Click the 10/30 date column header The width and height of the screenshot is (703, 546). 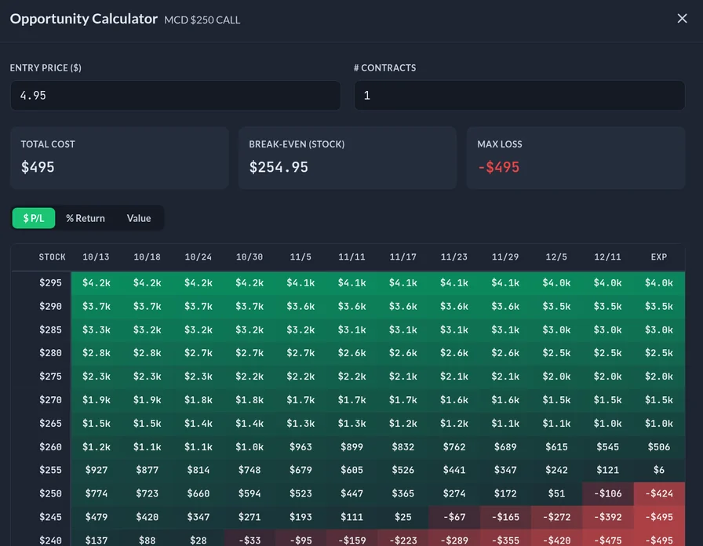point(250,257)
